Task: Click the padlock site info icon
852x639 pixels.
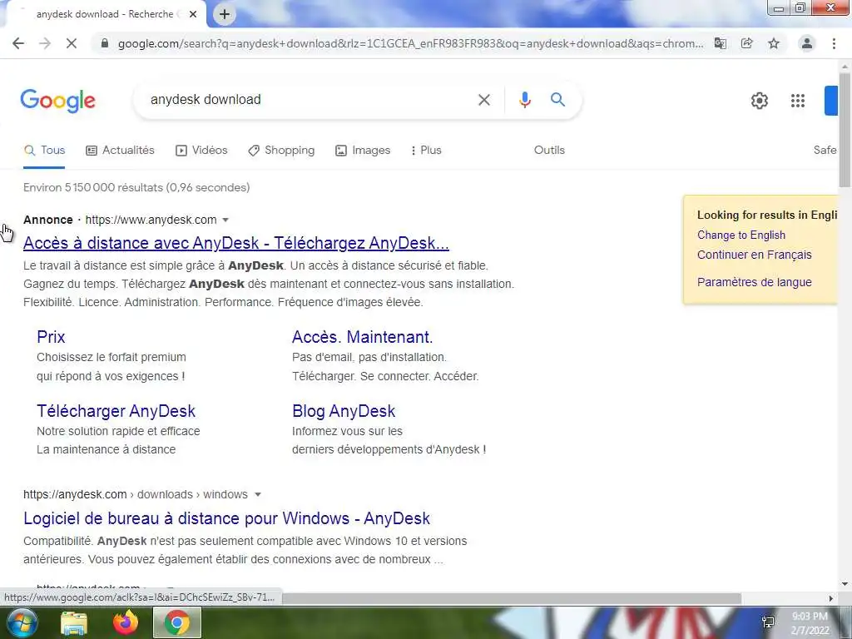Action: pyautogui.click(x=105, y=43)
